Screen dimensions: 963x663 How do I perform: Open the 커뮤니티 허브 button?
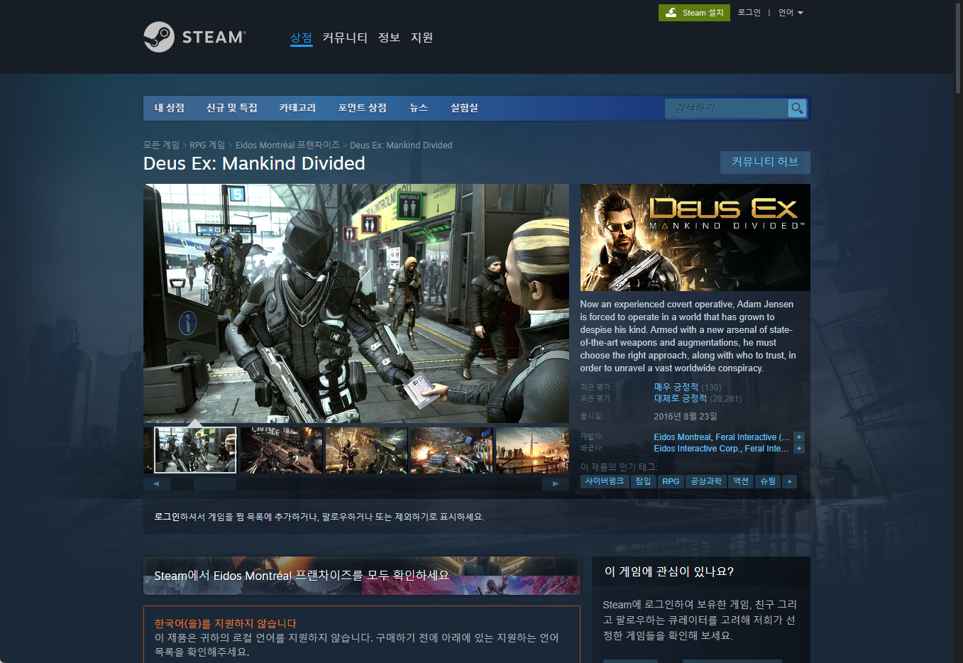click(765, 162)
